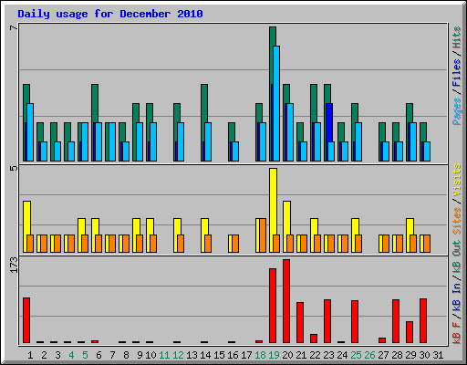
Task: Click day 19 on the x-axis
Action: pyautogui.click(x=274, y=355)
